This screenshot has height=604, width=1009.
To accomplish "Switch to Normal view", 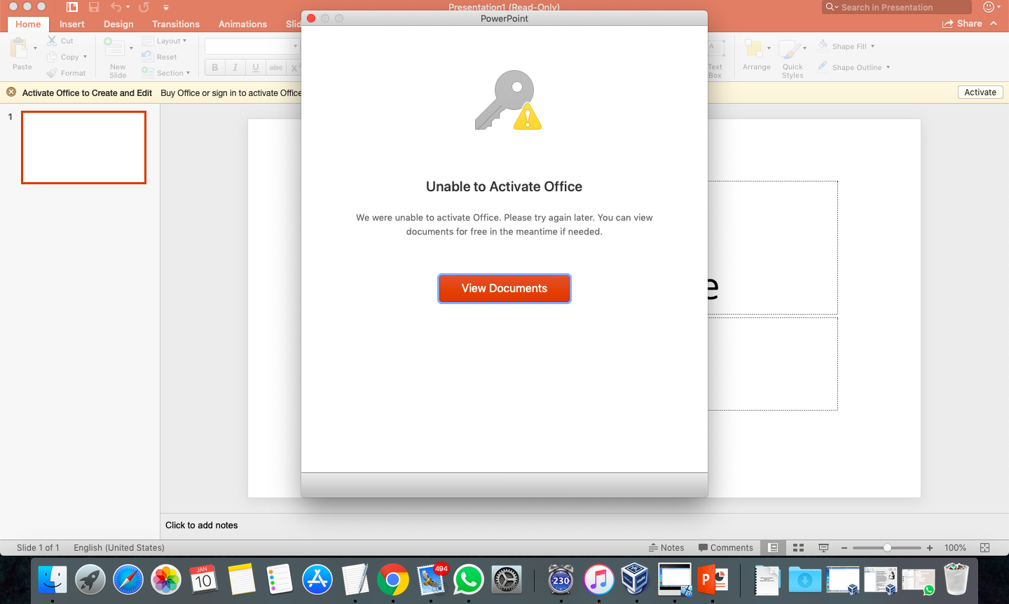I will pyautogui.click(x=773, y=548).
